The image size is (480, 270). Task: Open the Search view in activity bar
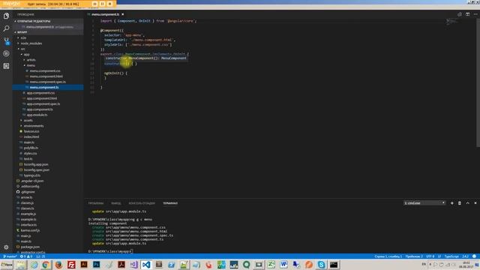pyautogui.click(x=6, y=28)
